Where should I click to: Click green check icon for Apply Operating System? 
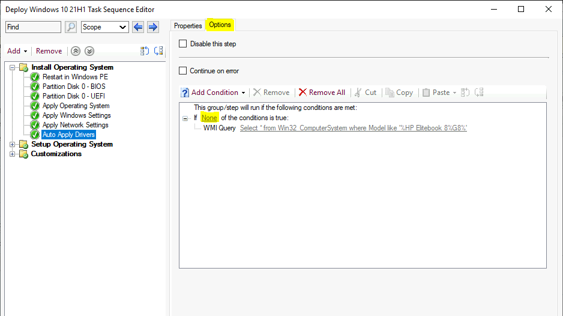point(35,106)
